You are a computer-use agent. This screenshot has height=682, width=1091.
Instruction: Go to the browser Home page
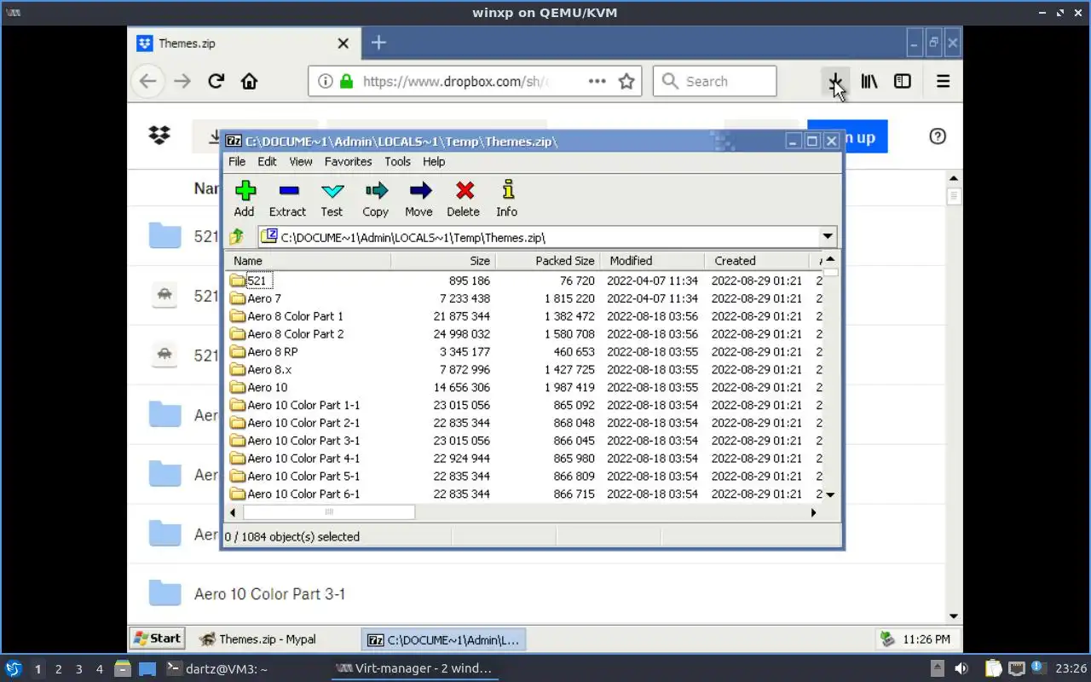click(249, 81)
